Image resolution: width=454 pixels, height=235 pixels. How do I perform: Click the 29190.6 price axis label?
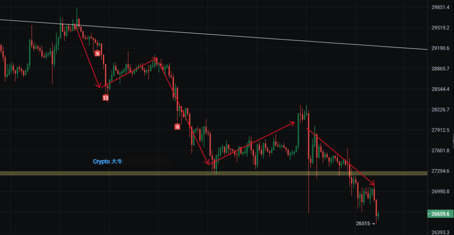(441, 48)
